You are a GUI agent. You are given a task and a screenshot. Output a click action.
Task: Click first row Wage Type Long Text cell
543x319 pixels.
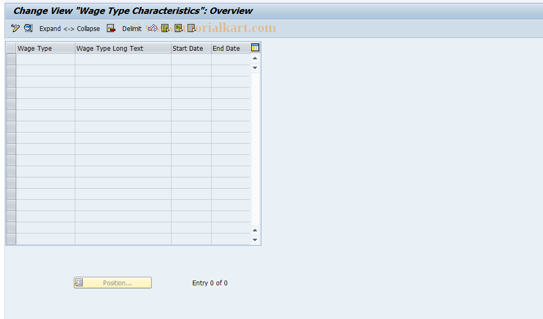pos(123,59)
